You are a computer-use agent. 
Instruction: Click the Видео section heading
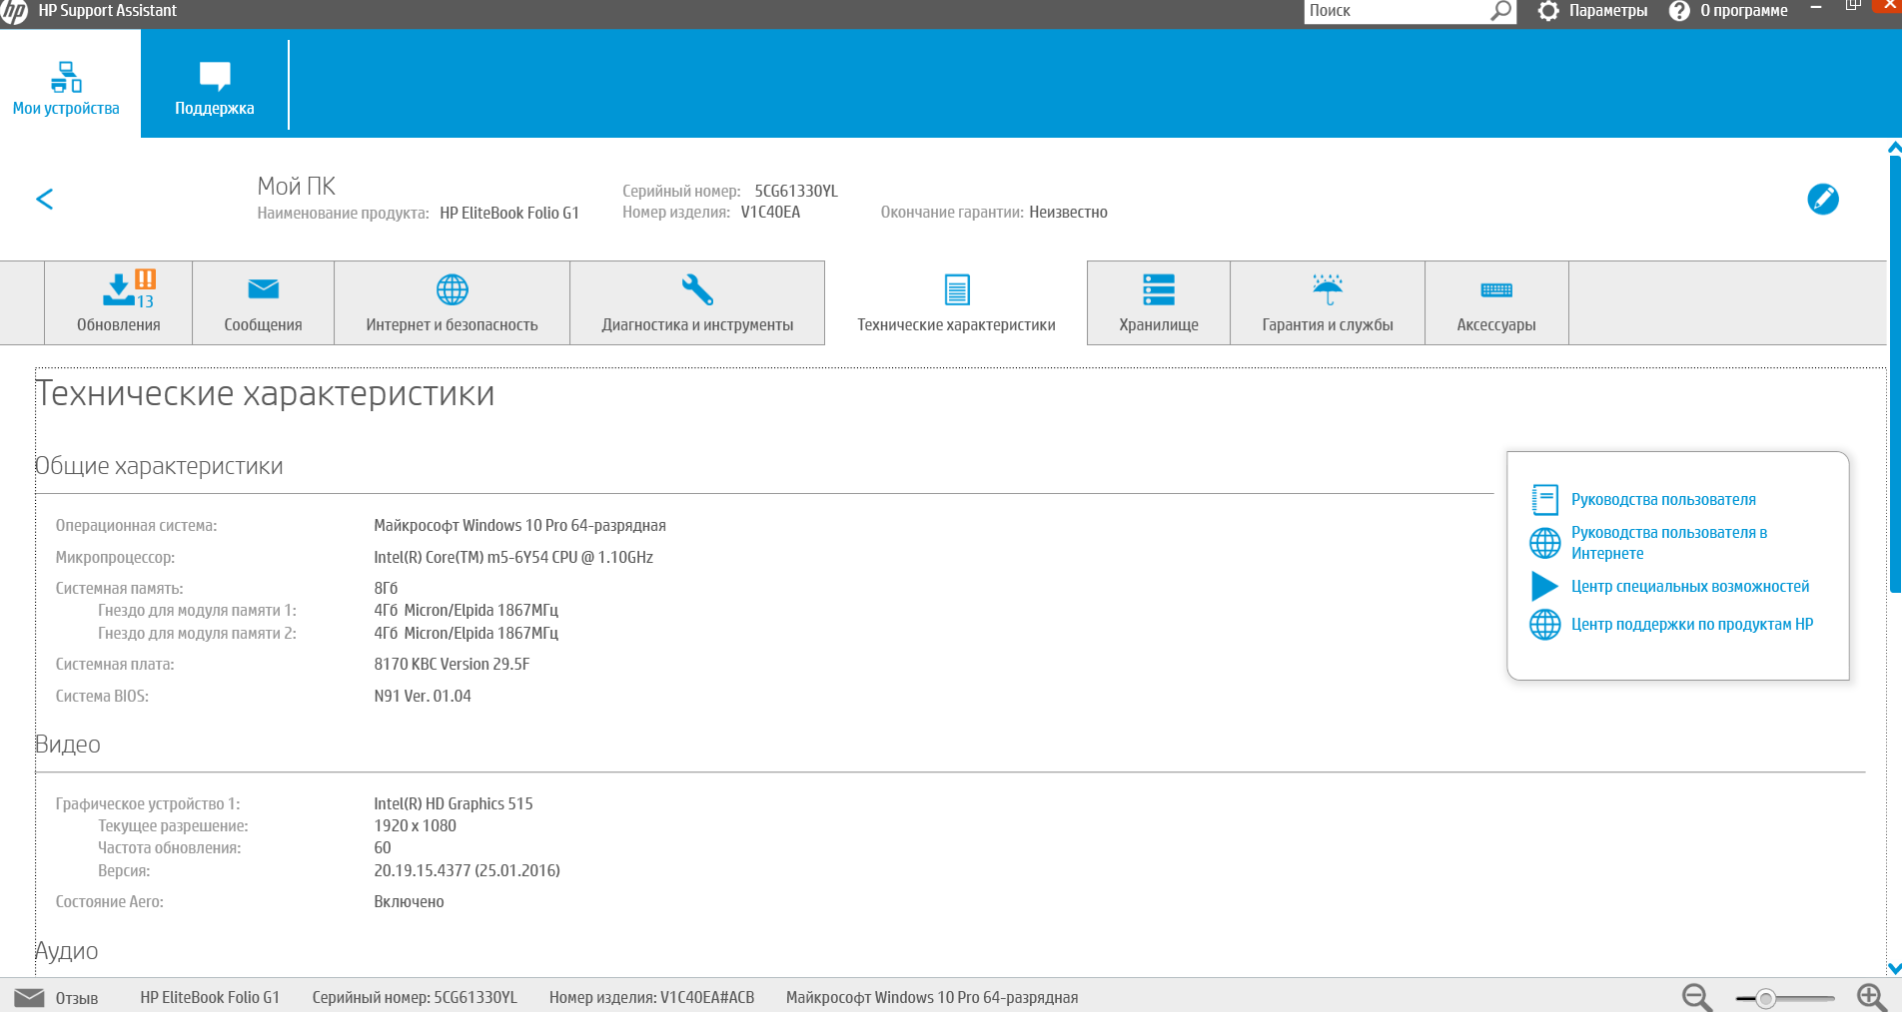67,745
